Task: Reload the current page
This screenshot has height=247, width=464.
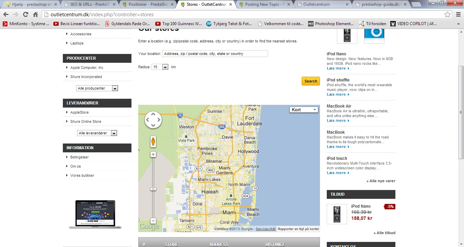Action: (25, 15)
